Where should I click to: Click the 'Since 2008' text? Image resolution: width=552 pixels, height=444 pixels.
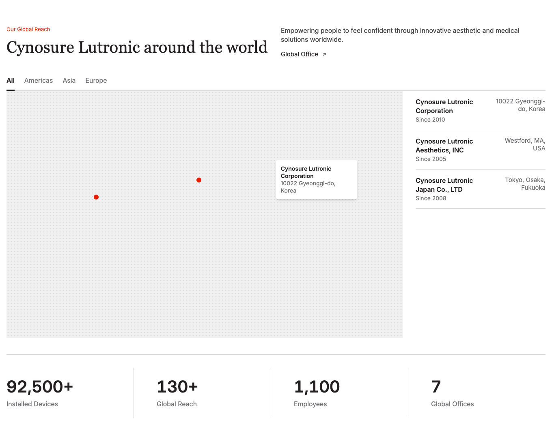point(431,198)
